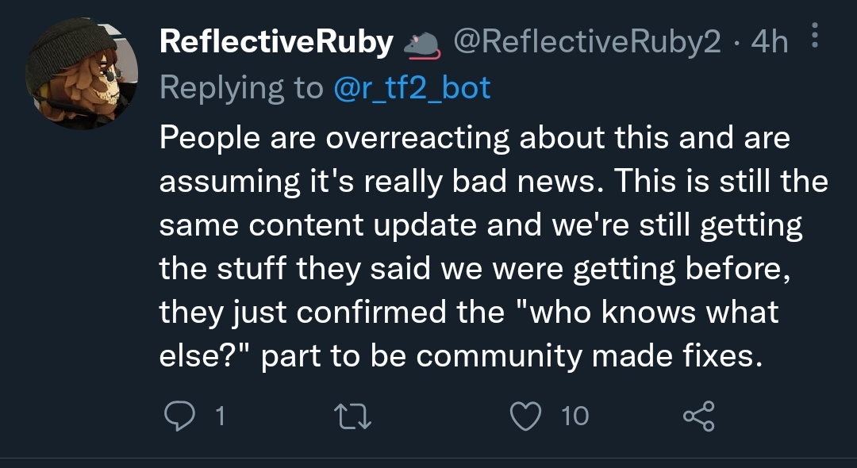Click the 4h timestamp of the tweet
The width and height of the screenshot is (857, 468).
coord(770,42)
